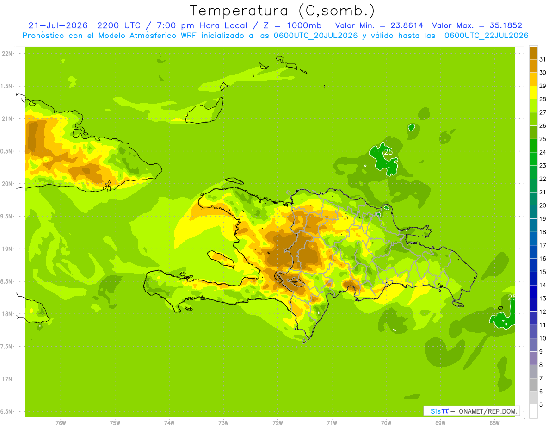Click the blue legend swatch between 15 and 16
The image size is (555, 429).
[x=533, y=265]
